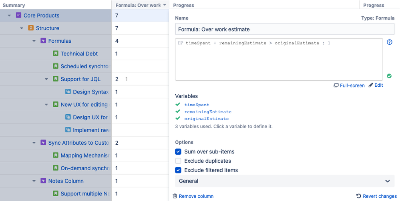Collapse the Support for JQL row
Screen dimensions: 400x201
point(46,79)
